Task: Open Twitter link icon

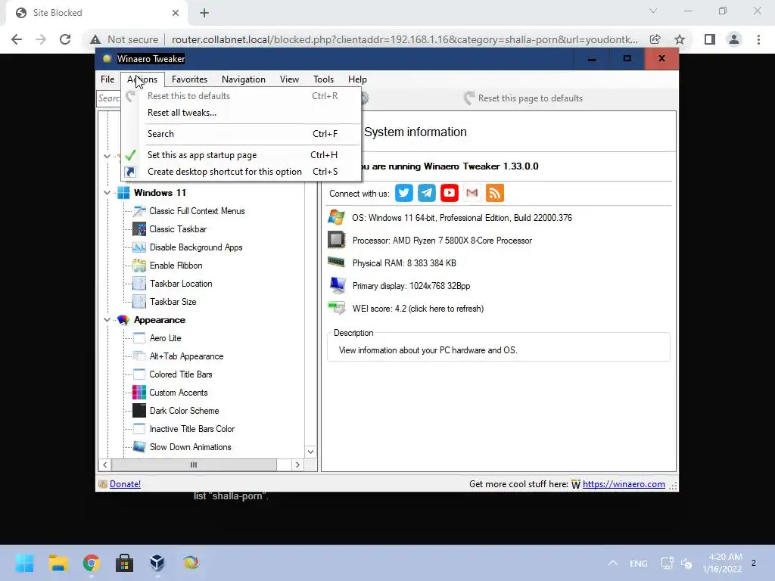Action: (x=404, y=193)
